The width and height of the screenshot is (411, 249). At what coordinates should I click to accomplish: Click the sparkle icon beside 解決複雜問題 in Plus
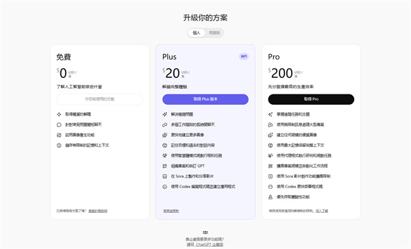pos(164,114)
